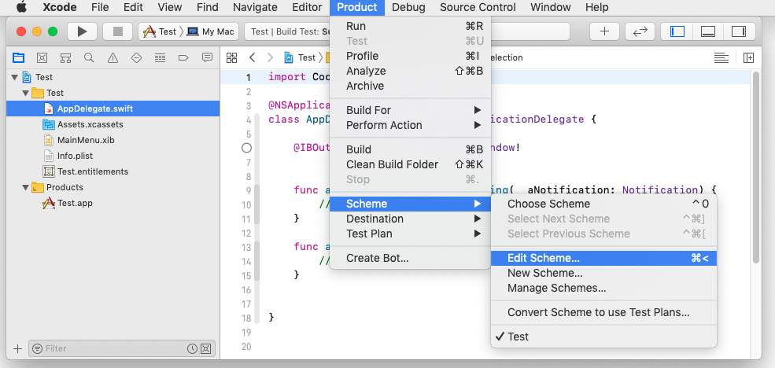Open the Find navigator magnifier icon
This screenshot has height=368, width=775.
[89, 57]
